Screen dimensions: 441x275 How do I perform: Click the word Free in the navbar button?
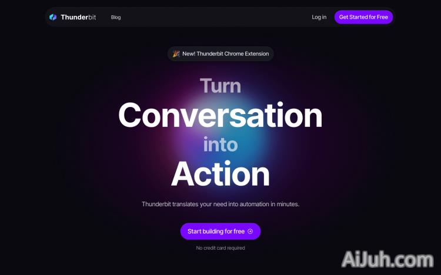pos(382,17)
